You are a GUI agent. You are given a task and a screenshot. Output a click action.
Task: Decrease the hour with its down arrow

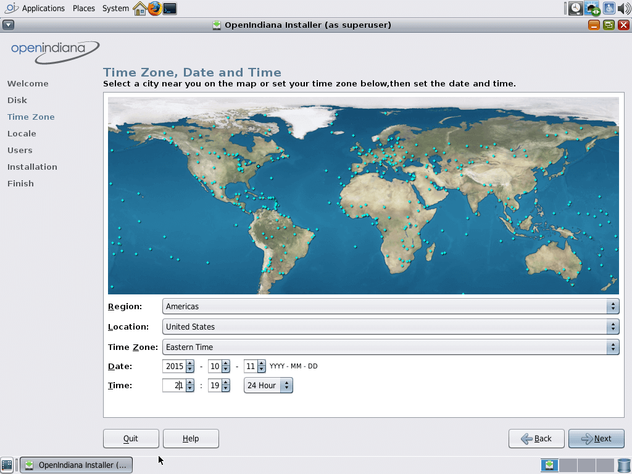[190, 389]
